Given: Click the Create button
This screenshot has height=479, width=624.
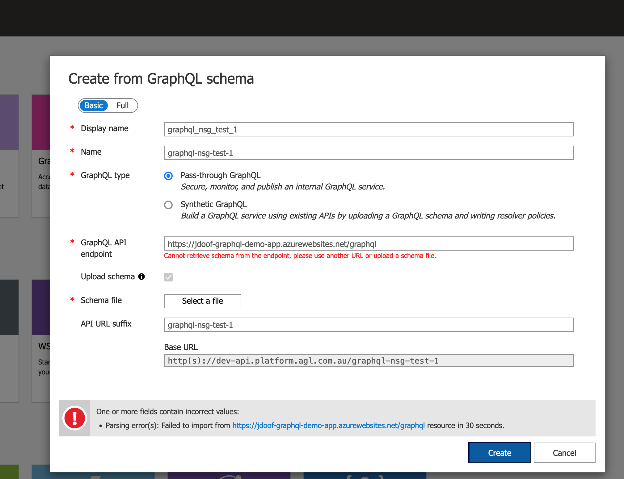Looking at the screenshot, I should pyautogui.click(x=500, y=453).
